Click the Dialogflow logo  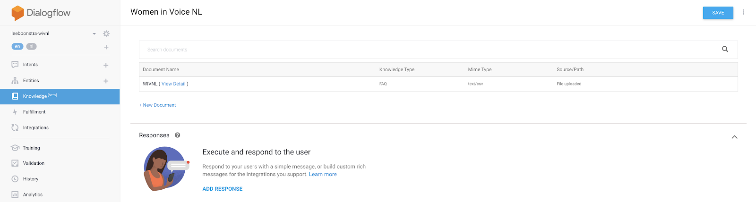(41, 13)
